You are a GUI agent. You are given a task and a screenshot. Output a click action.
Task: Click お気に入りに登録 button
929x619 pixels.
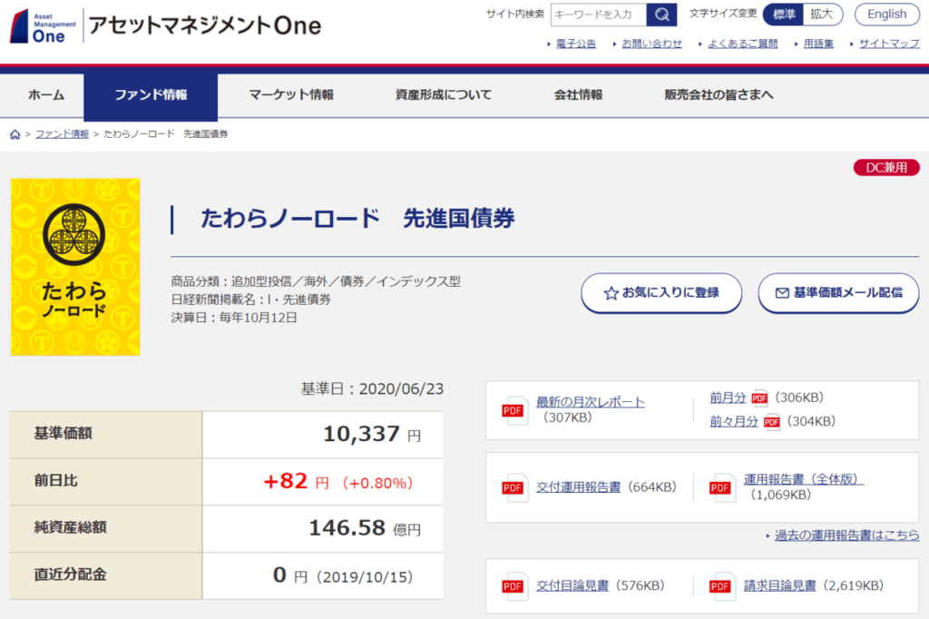[661, 293]
